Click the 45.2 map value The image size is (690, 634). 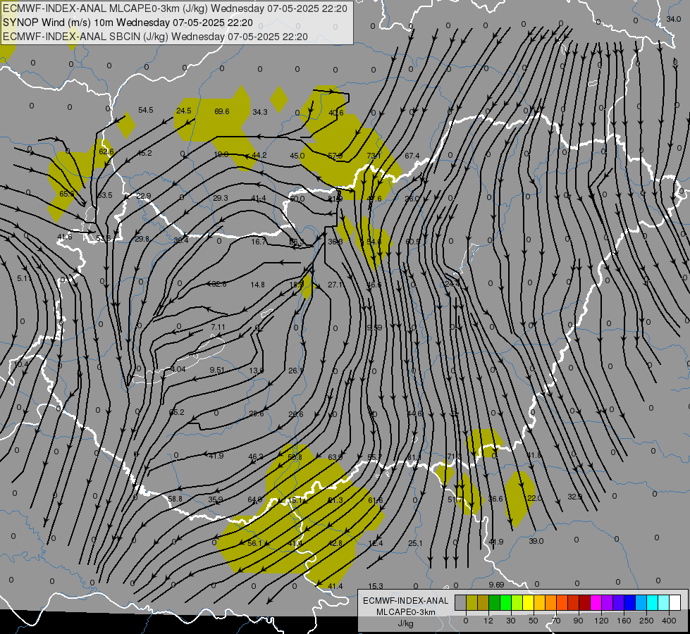[x=144, y=153]
